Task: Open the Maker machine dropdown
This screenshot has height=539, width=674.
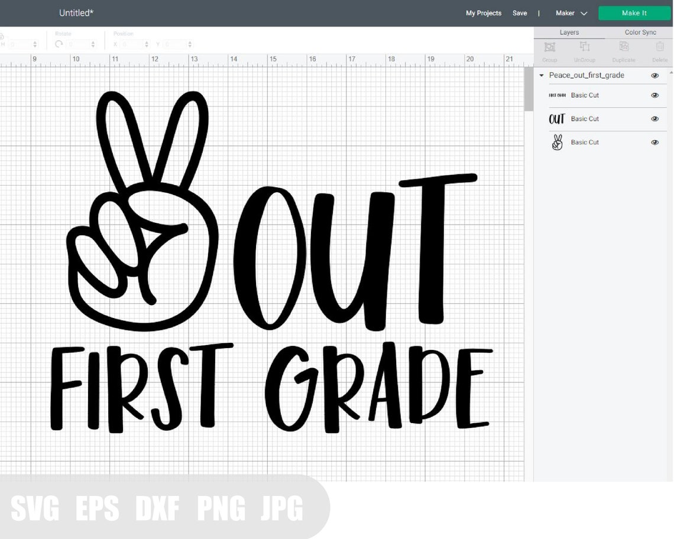Action: (x=571, y=13)
